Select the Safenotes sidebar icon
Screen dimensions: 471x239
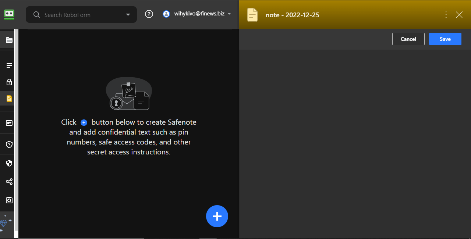point(8,98)
